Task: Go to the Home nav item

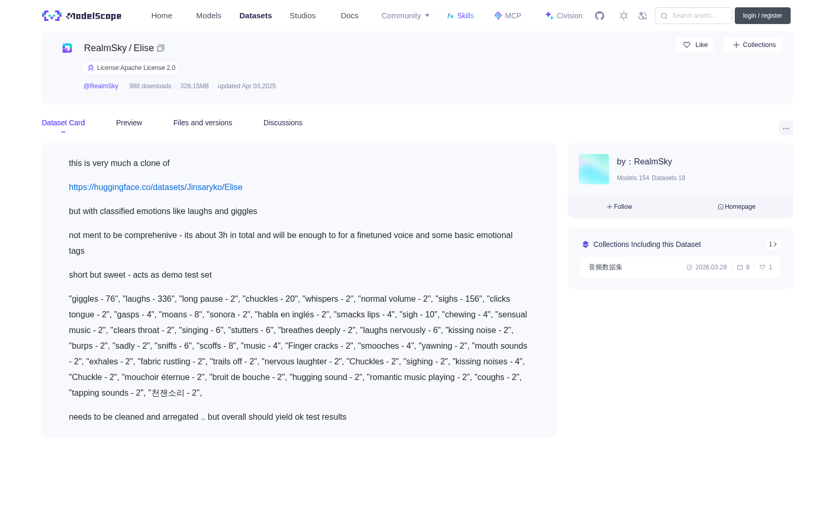Action: pyautogui.click(x=162, y=16)
